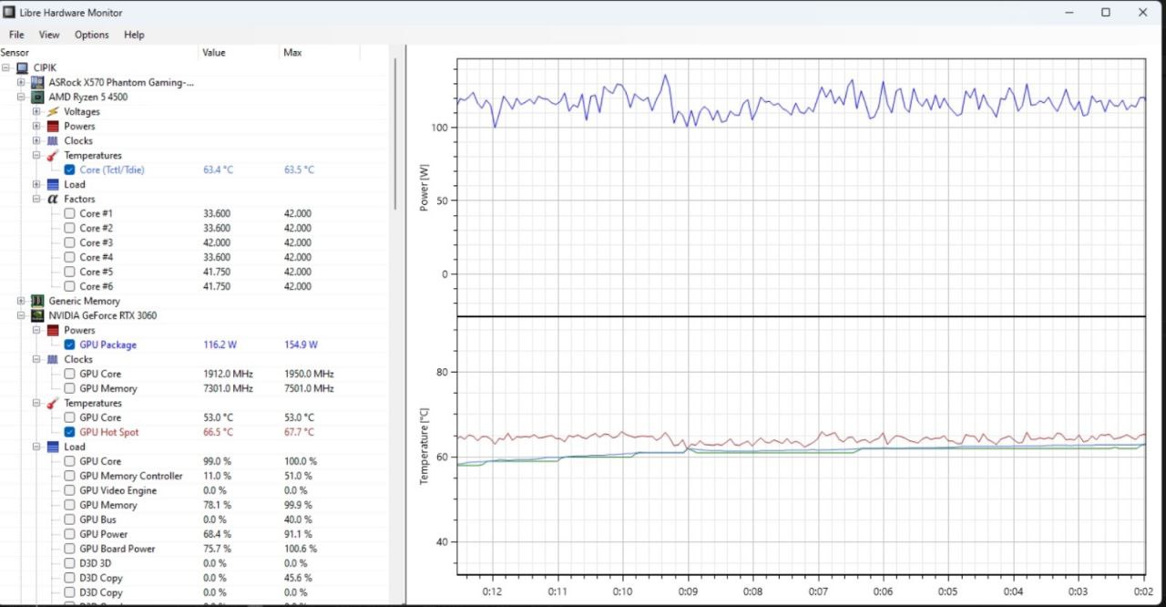Screen dimensions: 1166x607
Task: Collapse the Factors node
Action: [x=36, y=199]
